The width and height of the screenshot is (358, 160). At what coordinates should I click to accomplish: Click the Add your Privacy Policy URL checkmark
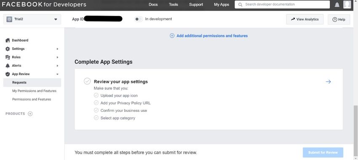(96, 103)
